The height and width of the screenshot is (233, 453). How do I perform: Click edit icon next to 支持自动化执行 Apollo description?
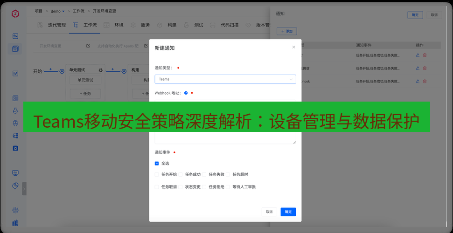click(146, 46)
